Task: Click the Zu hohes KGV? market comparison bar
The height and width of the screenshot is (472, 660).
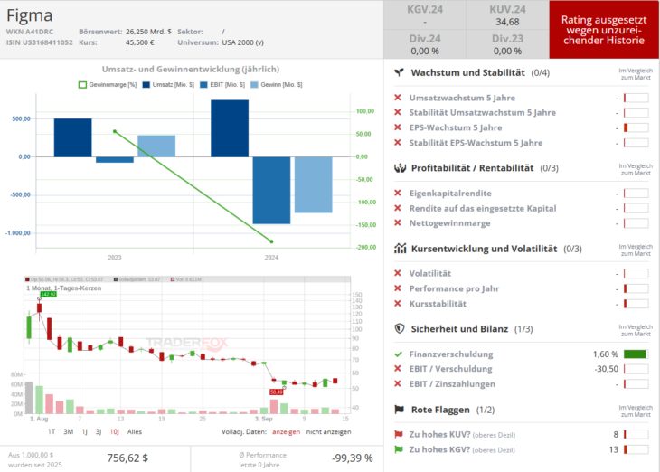Action: pos(636,449)
